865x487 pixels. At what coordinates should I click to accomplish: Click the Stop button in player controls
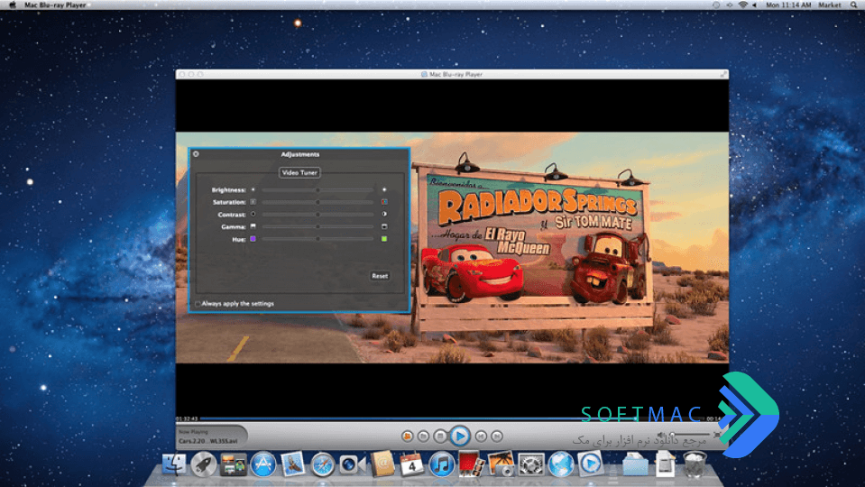[x=440, y=436]
